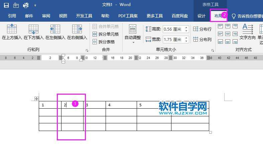Screen dimensions: 263x162
Task: Insert a row above with 在上方插入
Action: (12, 32)
